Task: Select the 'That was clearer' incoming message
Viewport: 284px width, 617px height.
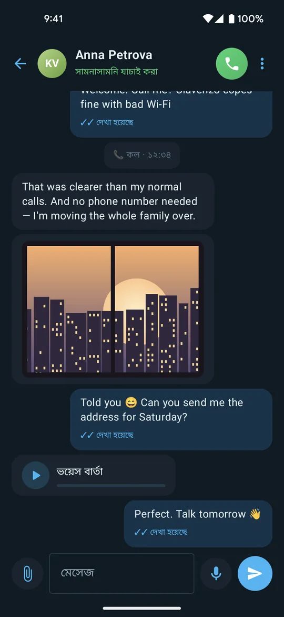Action: (x=113, y=201)
